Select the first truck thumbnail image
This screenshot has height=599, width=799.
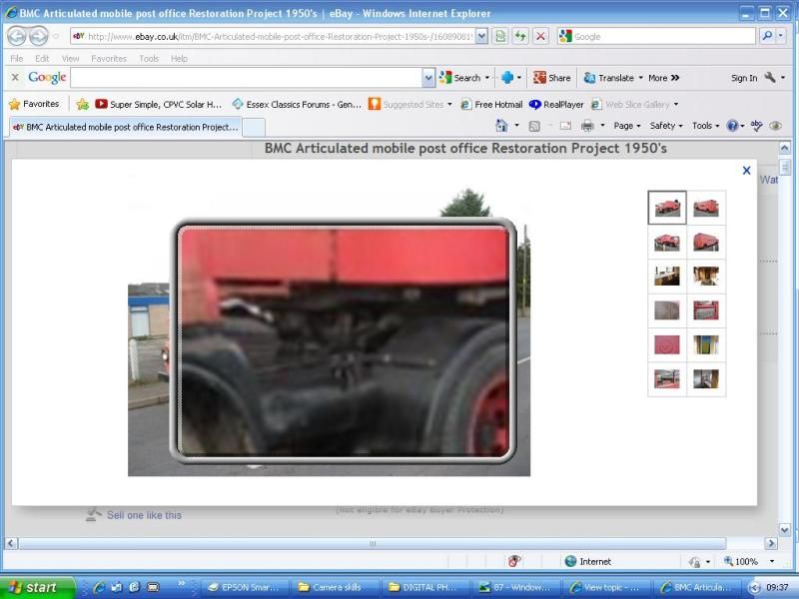(x=667, y=208)
